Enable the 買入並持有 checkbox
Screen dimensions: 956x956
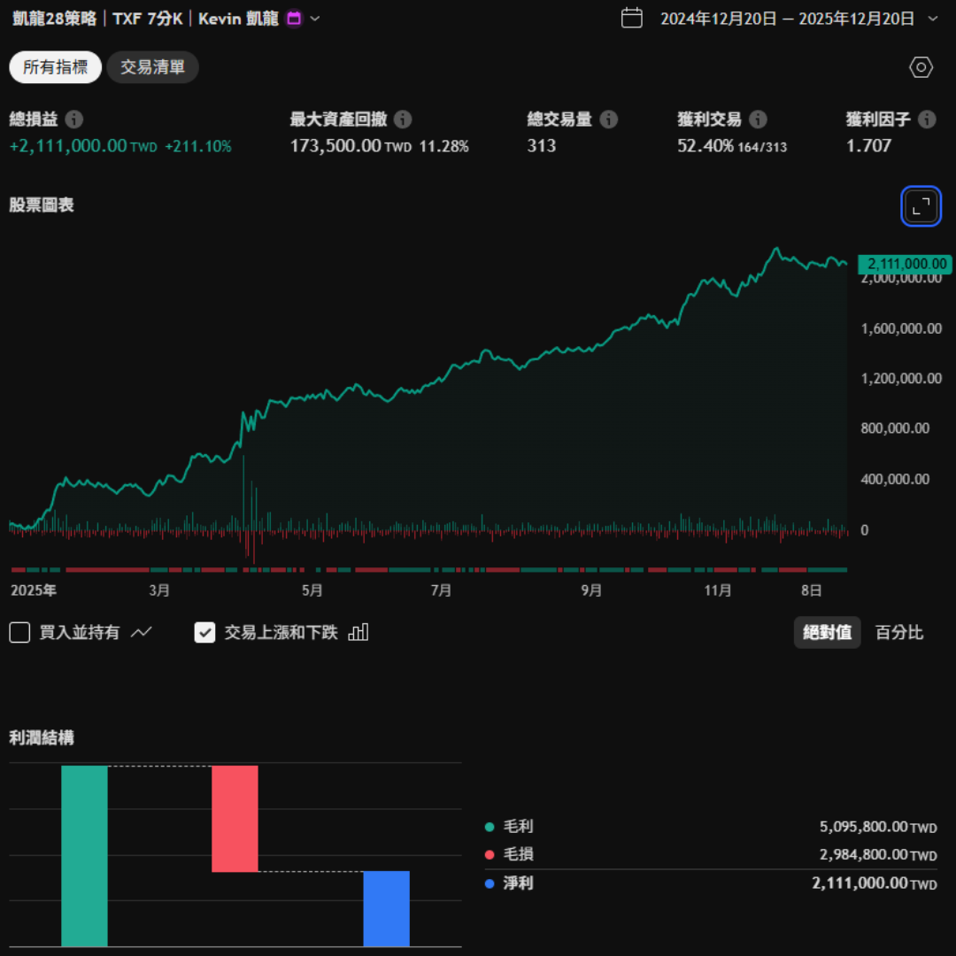19,632
